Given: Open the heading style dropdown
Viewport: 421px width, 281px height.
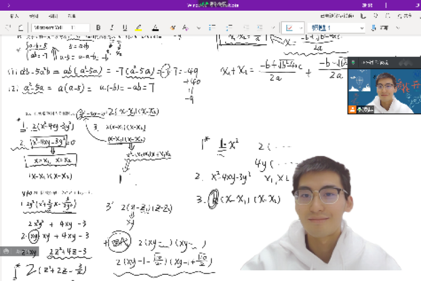Looking at the screenshot, I should (337, 27).
